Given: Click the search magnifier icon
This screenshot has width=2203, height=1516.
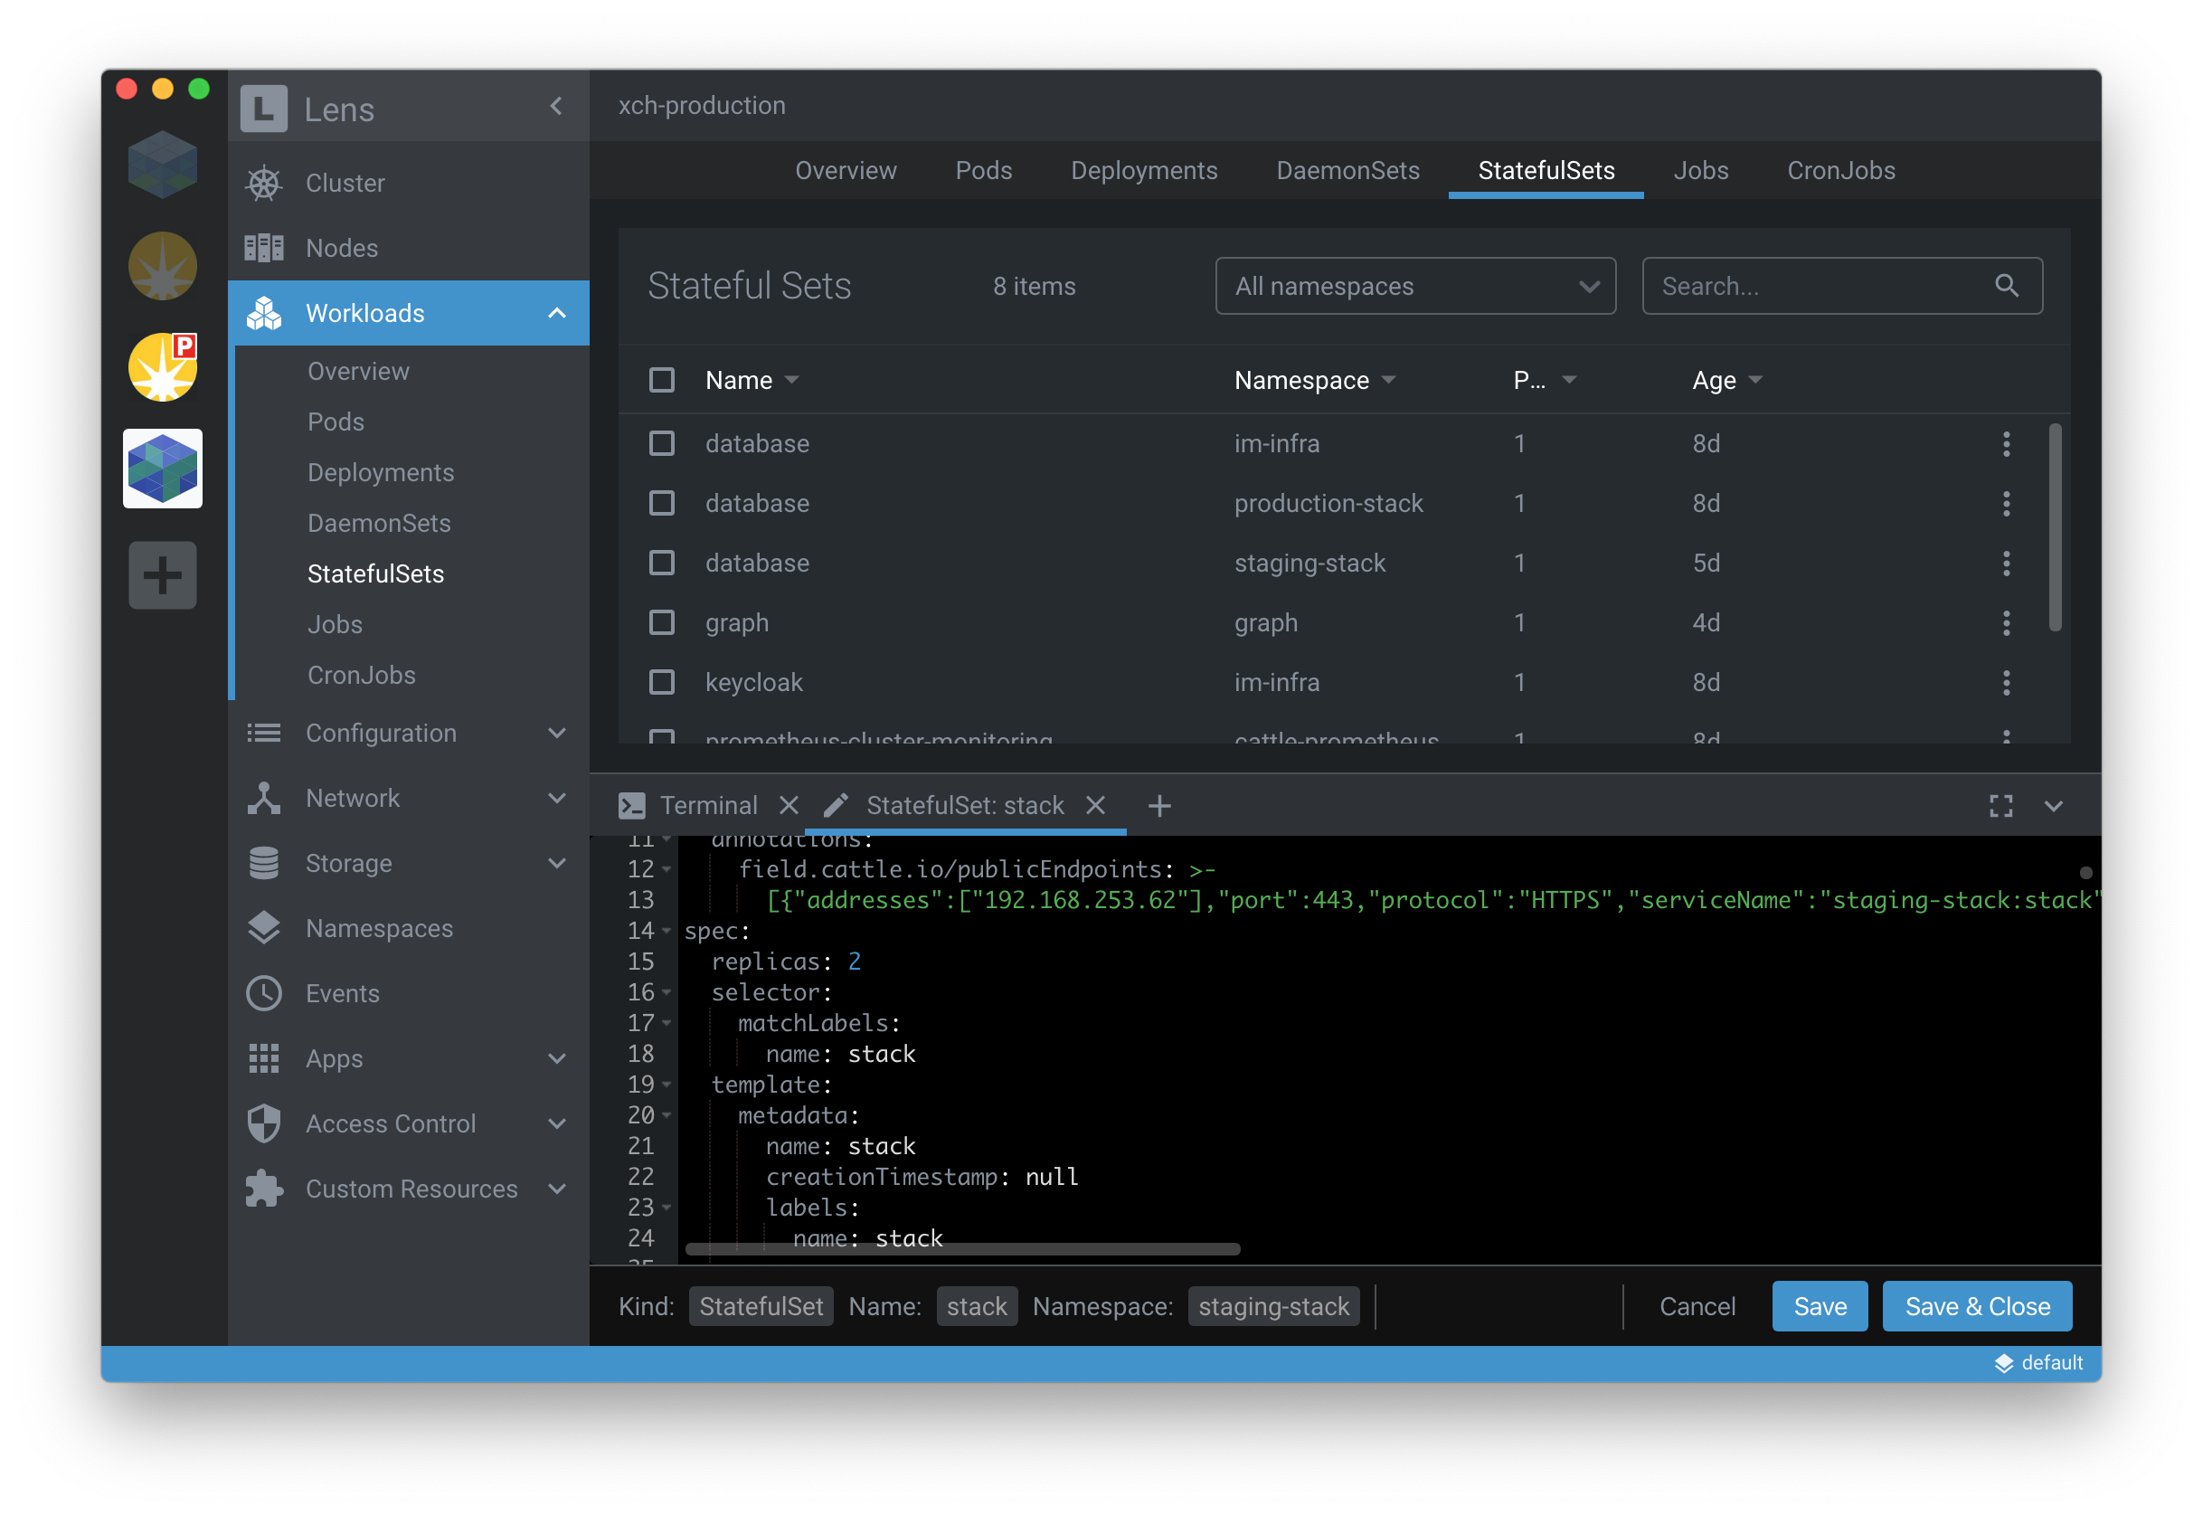Looking at the screenshot, I should click(2006, 285).
